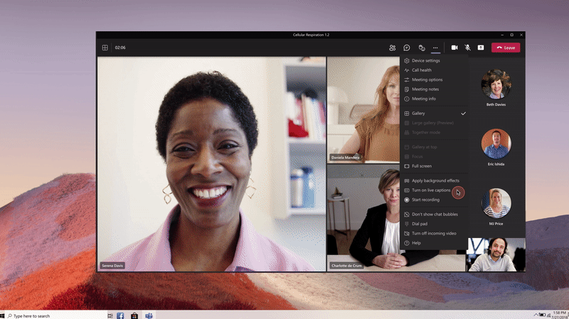The width and height of the screenshot is (569, 319).
Task: Choose Apply background effects
Action: pos(435,180)
